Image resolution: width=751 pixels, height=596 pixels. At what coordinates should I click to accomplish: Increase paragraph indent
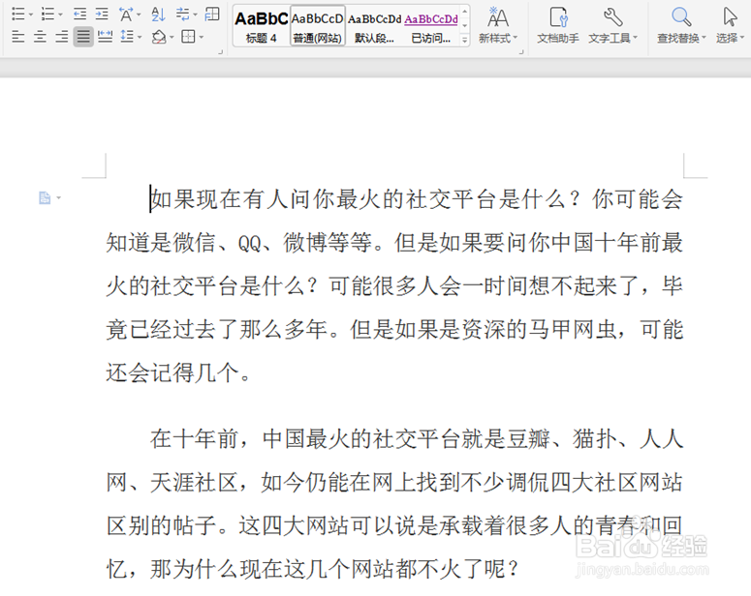click(102, 15)
